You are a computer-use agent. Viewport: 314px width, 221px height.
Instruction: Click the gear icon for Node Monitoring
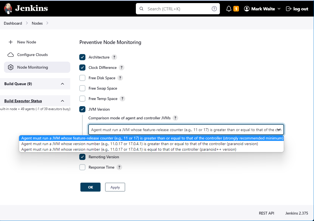click(11, 67)
